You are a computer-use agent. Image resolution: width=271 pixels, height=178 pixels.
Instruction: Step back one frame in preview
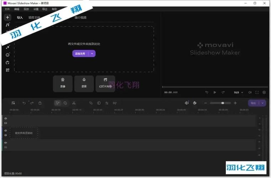pos(207,93)
